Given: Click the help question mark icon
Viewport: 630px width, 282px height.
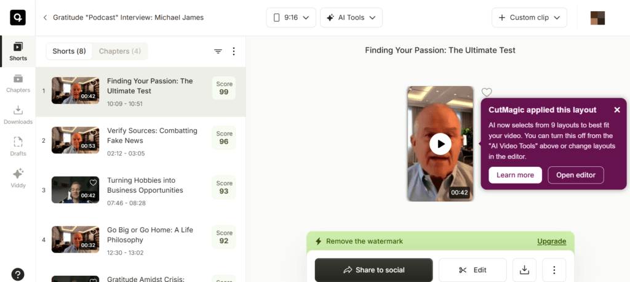Looking at the screenshot, I should pos(18,275).
